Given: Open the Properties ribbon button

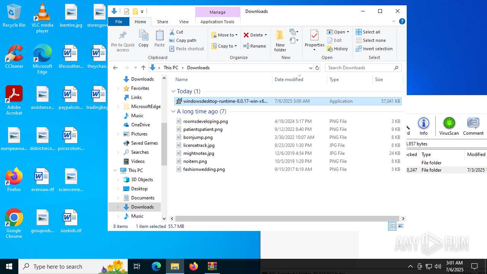Looking at the screenshot, I should (x=314, y=41).
